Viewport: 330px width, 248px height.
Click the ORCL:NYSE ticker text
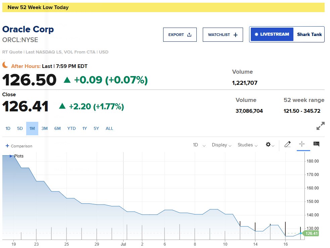[20, 40]
